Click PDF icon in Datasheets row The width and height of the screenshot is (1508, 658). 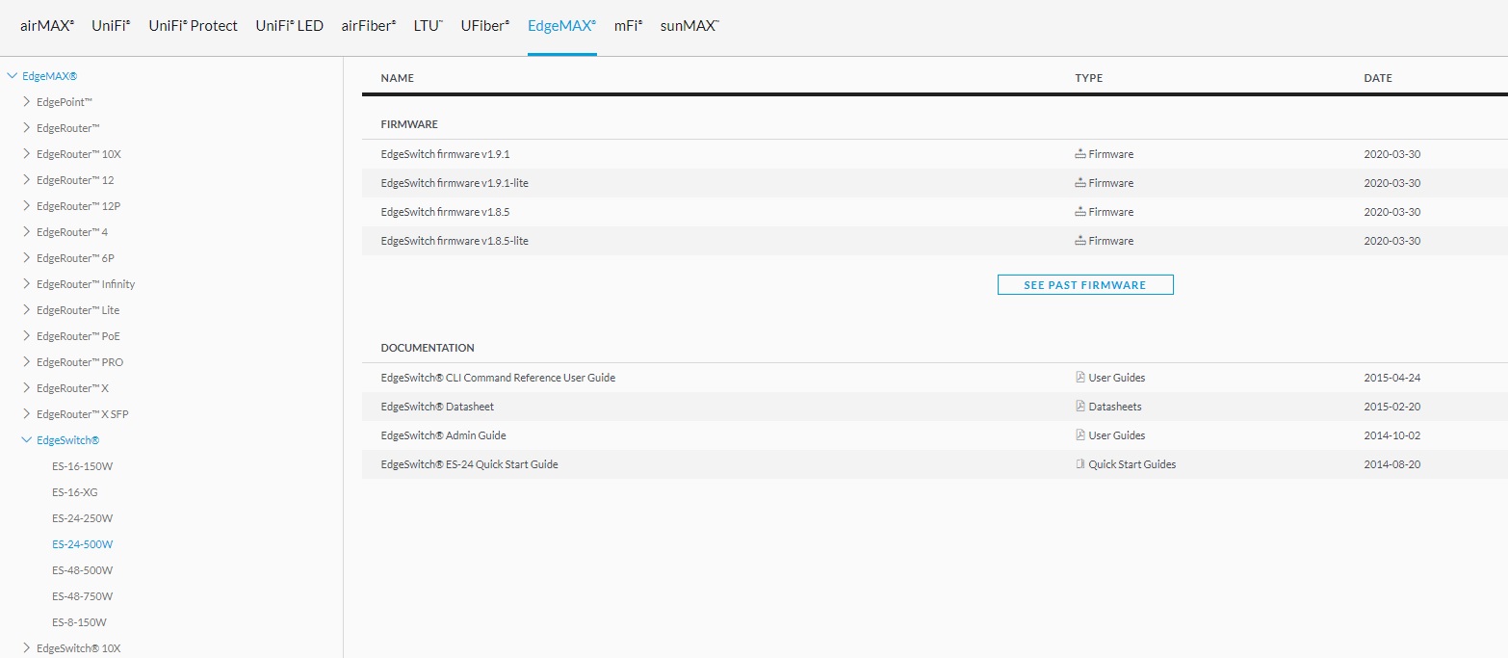click(x=1080, y=407)
